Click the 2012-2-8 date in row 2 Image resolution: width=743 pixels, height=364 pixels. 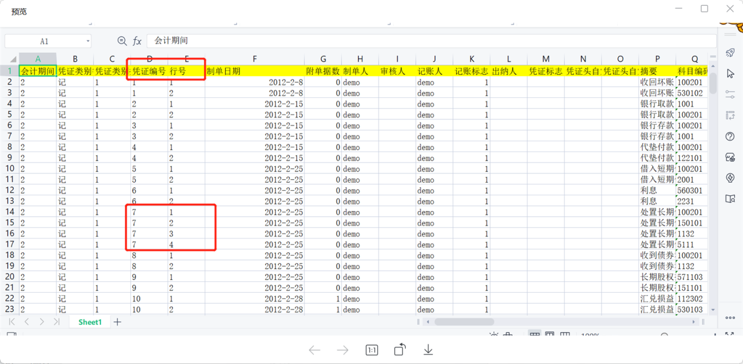[x=255, y=82]
